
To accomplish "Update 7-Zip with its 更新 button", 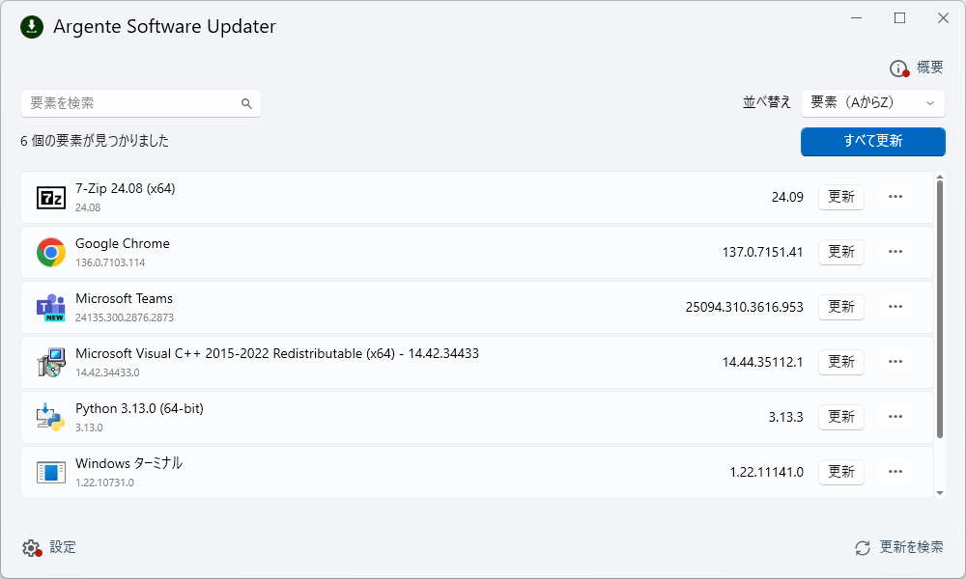I will tap(841, 197).
